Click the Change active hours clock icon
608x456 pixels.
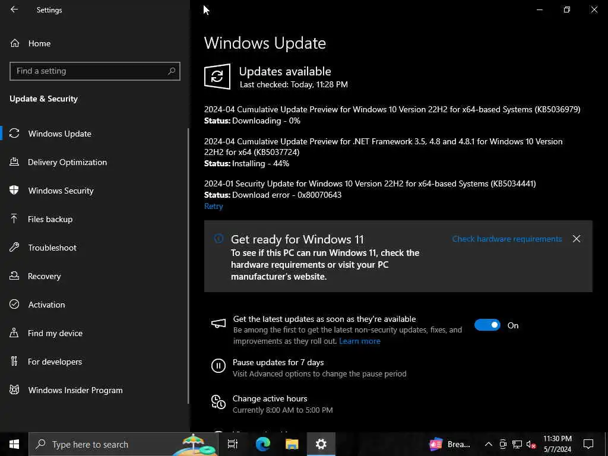point(218,402)
